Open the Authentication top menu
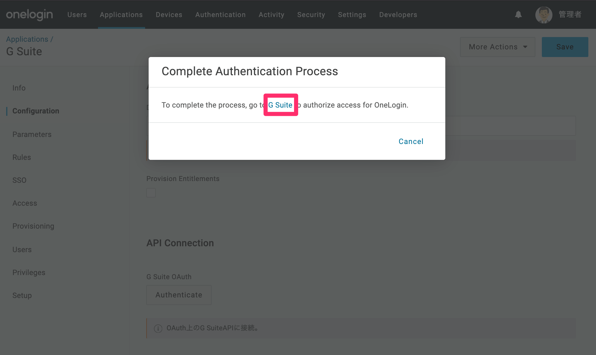This screenshot has width=596, height=355. [x=220, y=15]
